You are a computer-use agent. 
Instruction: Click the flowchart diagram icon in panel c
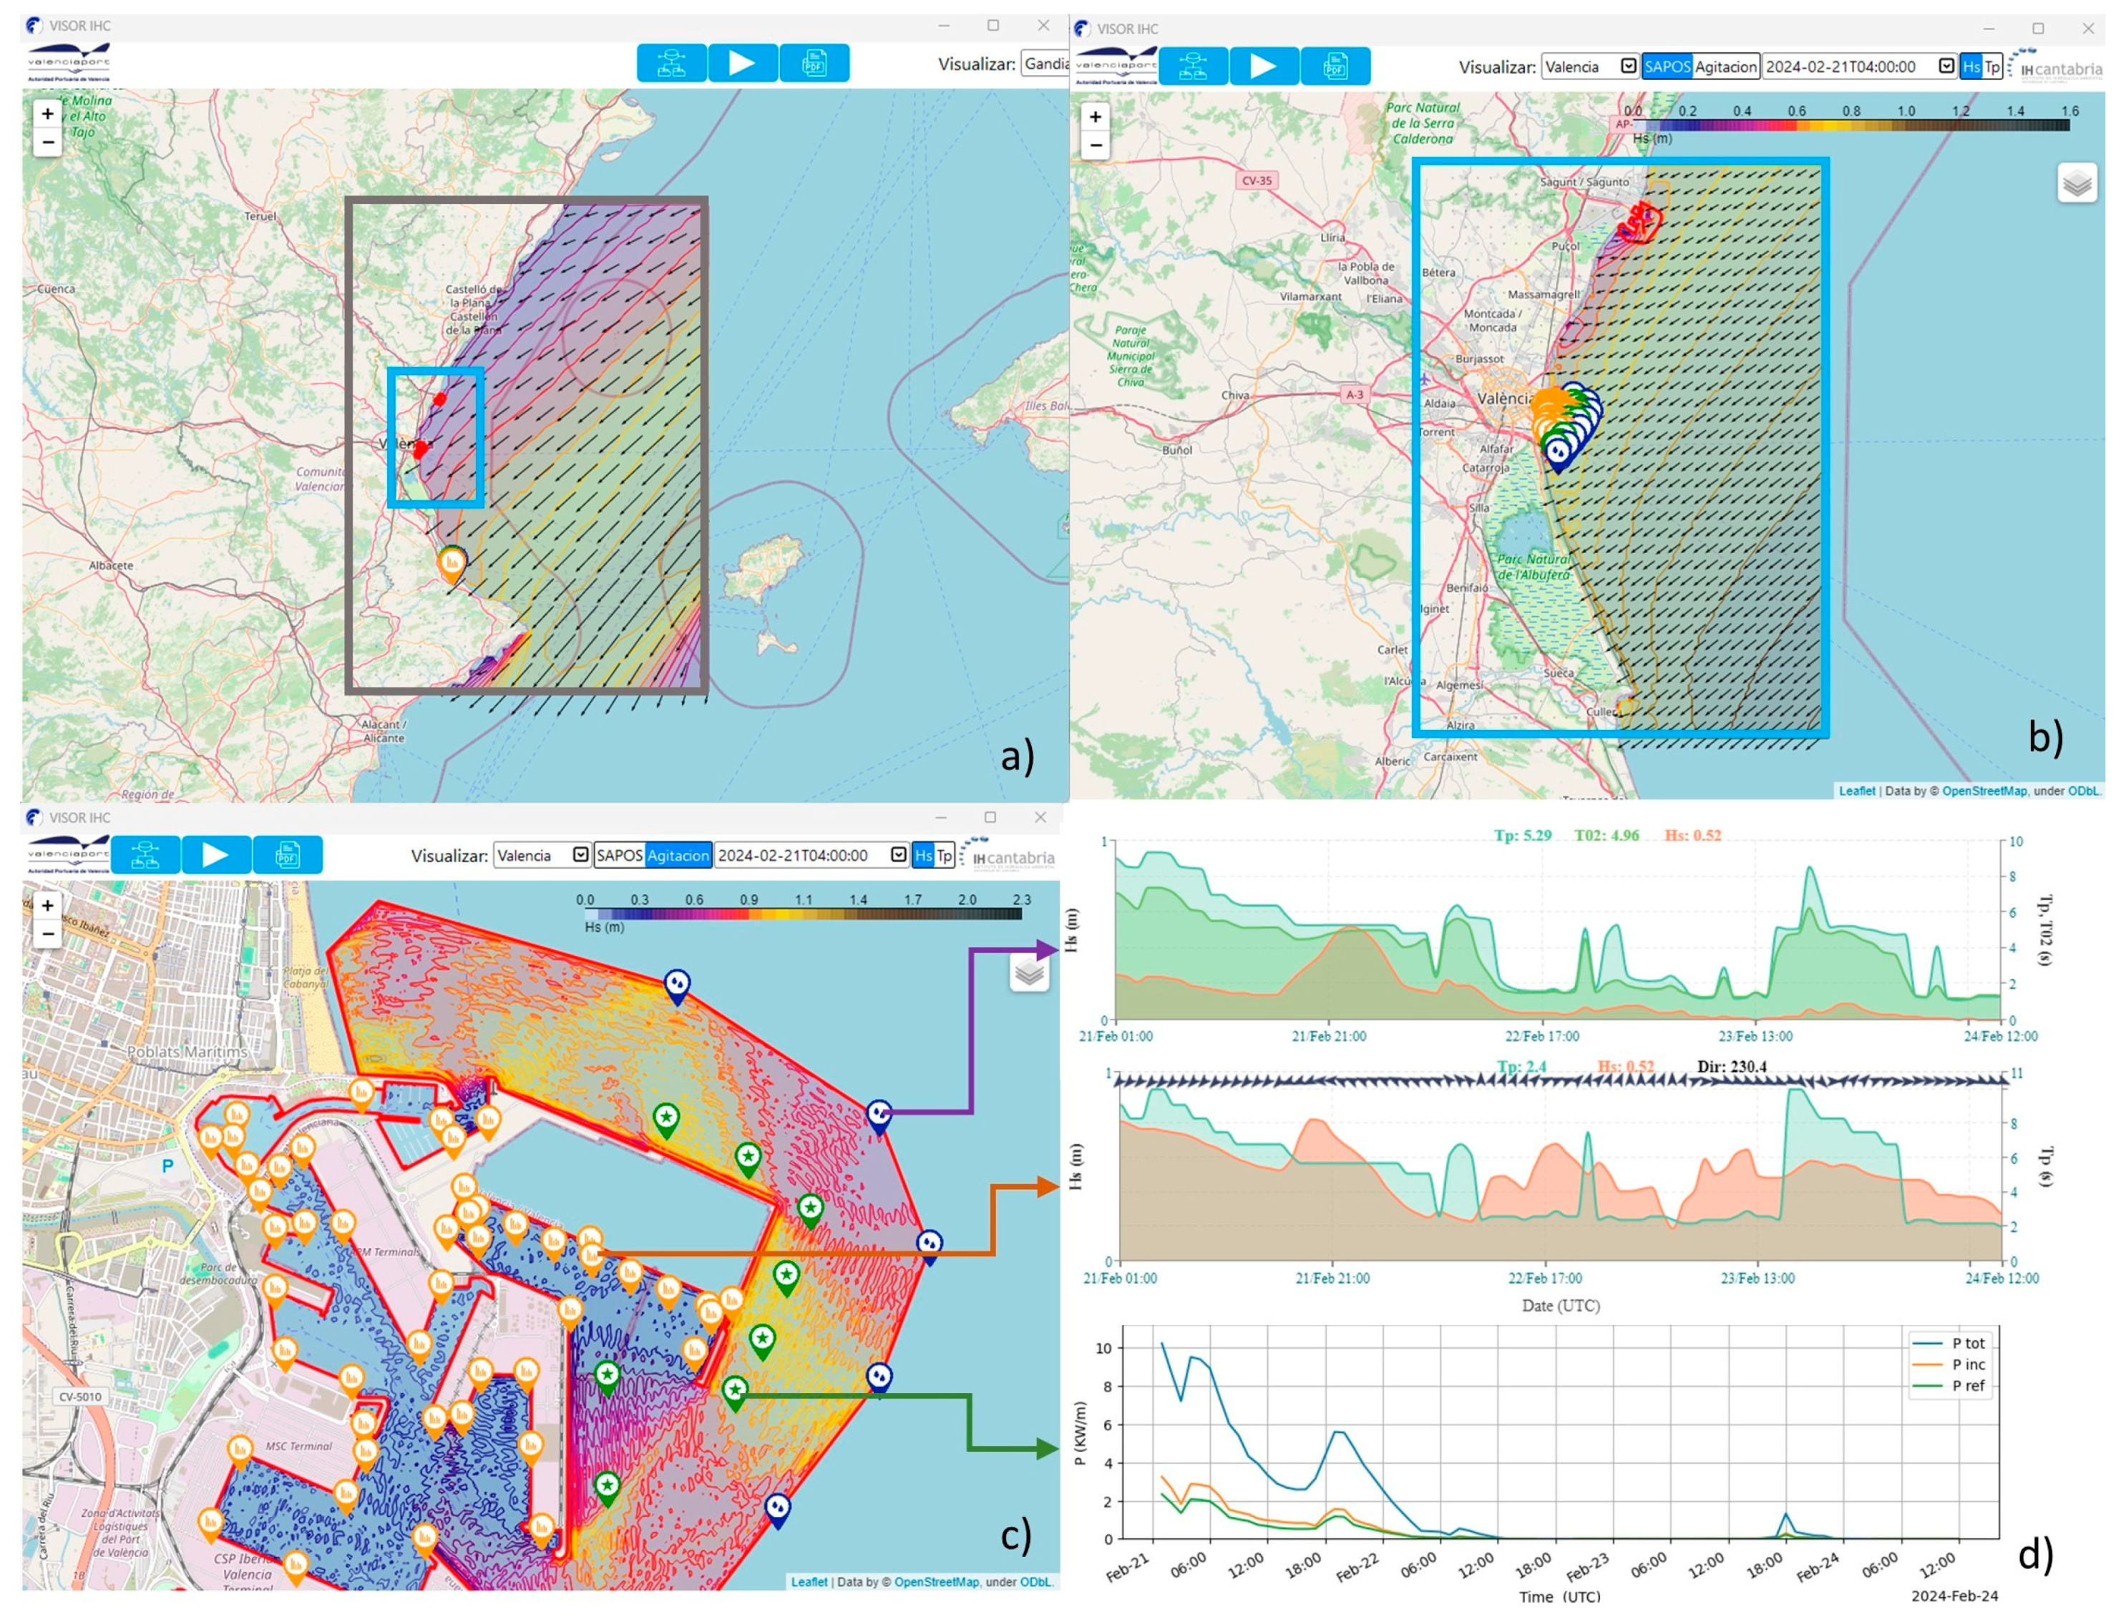[145, 855]
